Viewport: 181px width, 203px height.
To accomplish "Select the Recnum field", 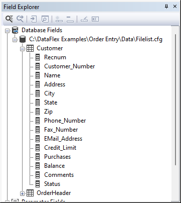I will point(55,57).
